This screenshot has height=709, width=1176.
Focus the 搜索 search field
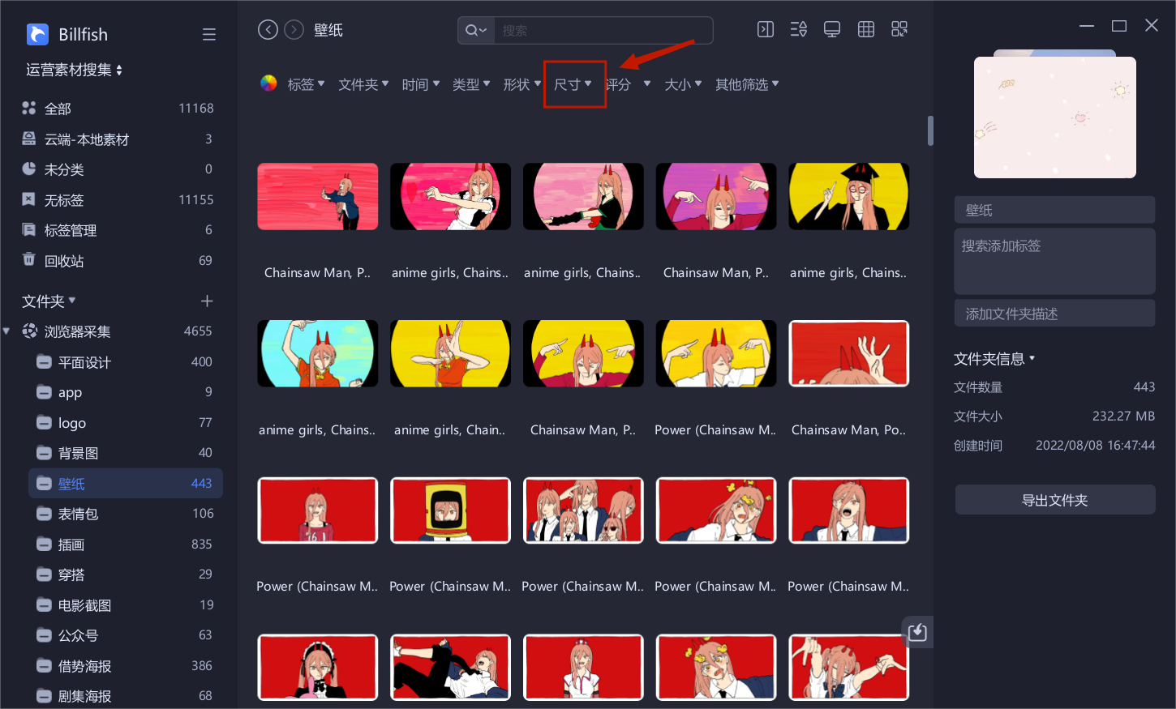(x=603, y=31)
